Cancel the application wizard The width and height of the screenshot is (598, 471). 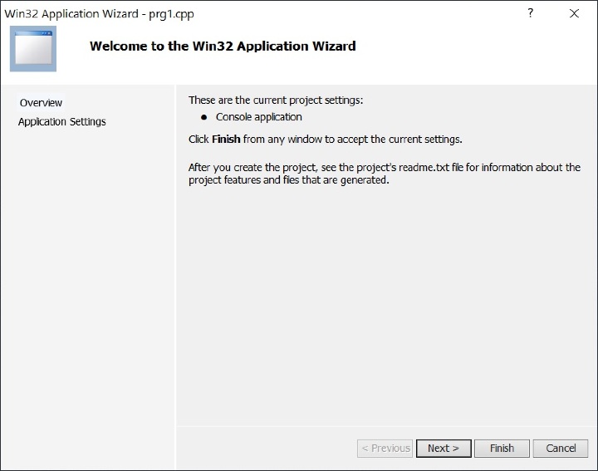561,448
